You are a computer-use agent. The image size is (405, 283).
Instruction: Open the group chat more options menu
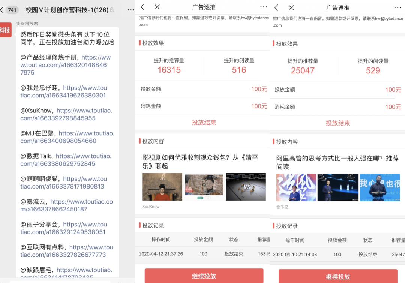coord(131,10)
